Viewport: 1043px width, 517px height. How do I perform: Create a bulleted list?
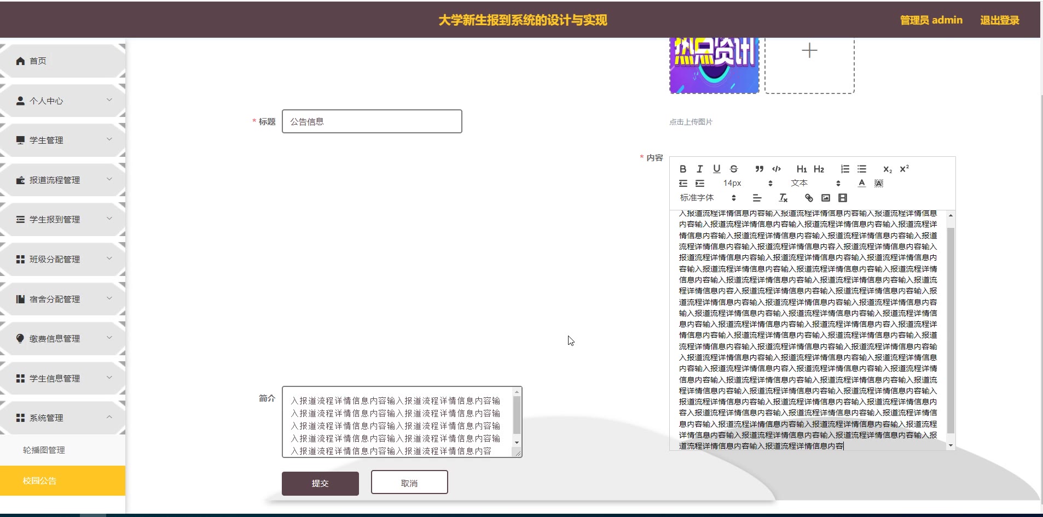pyautogui.click(x=862, y=169)
